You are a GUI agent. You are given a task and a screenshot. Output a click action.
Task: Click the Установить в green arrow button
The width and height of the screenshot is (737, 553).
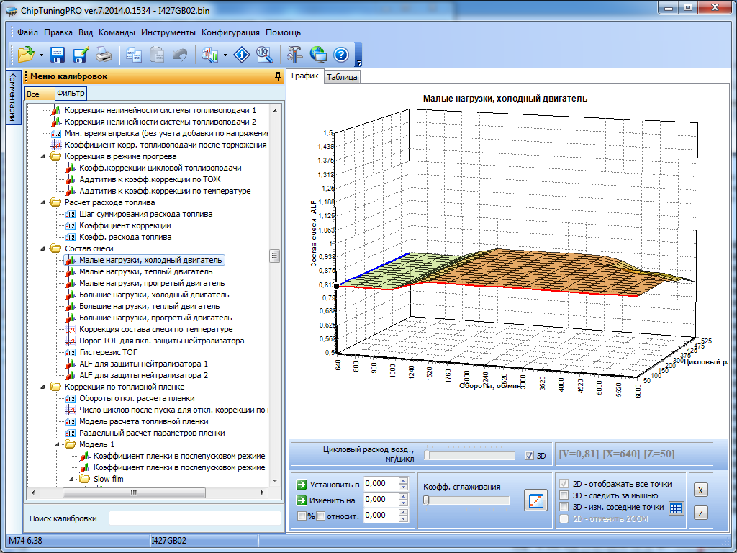(302, 484)
